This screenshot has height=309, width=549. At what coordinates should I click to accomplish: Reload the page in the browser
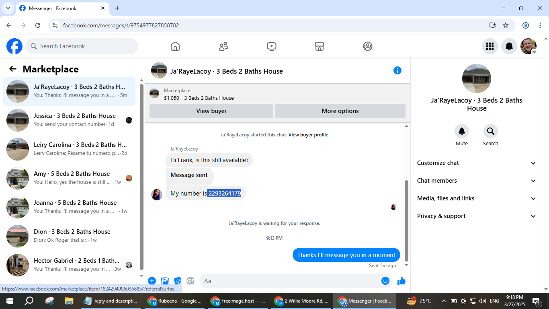click(x=38, y=25)
